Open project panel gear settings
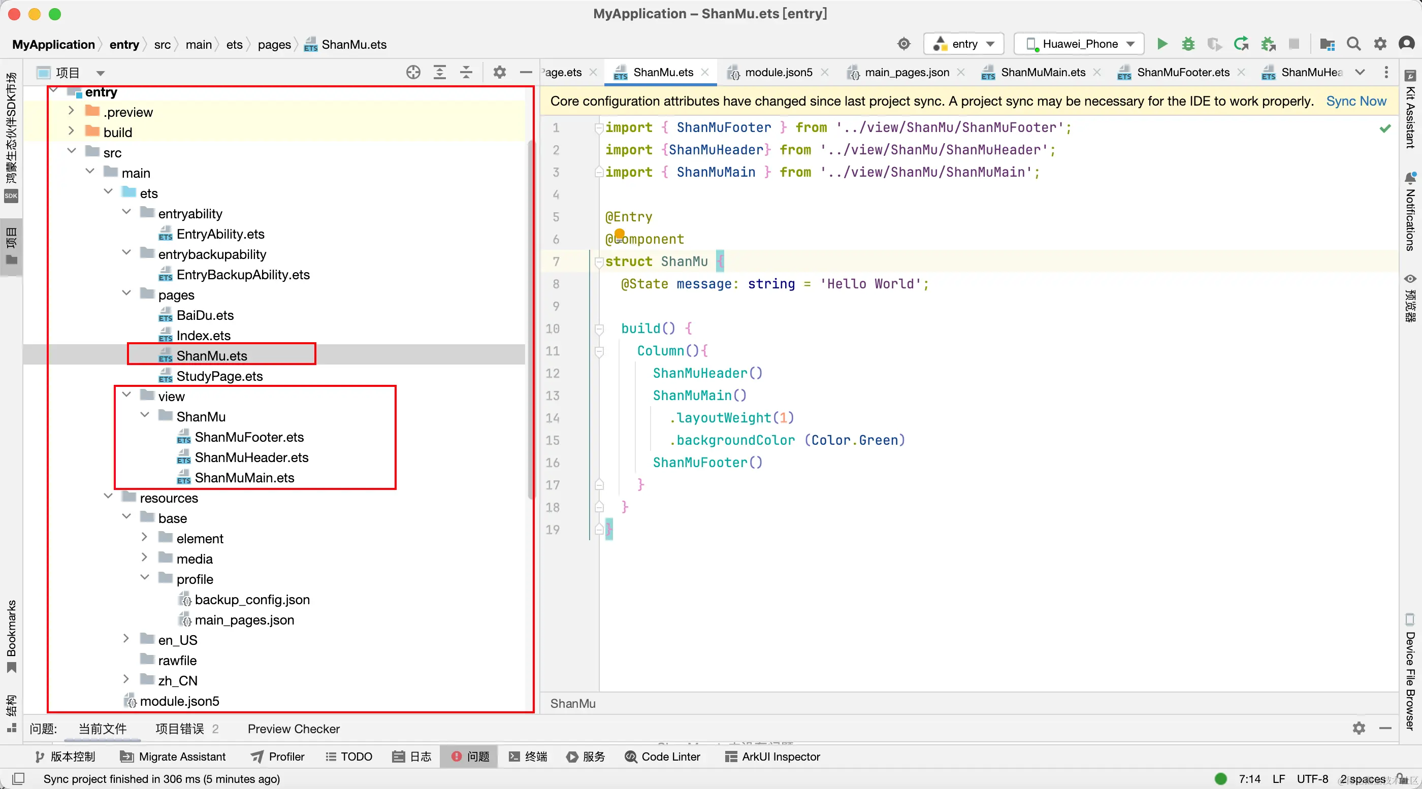1422x789 pixels. coord(500,72)
